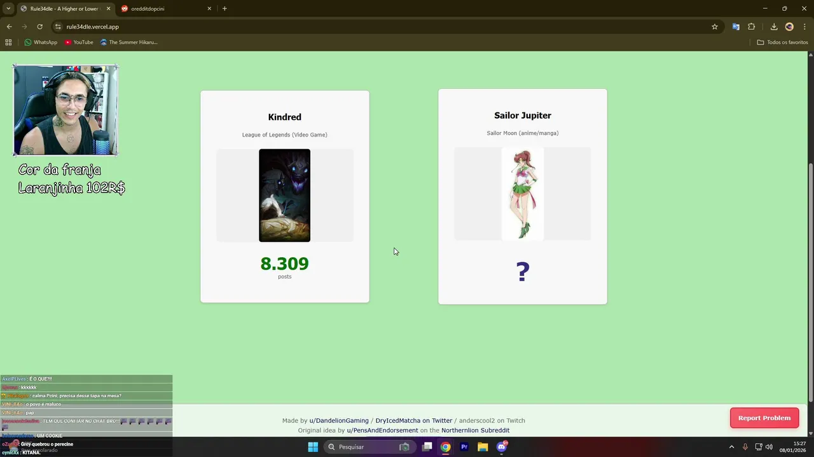This screenshot has width=814, height=457.
Task: Open the YouTube bookmark
Action: tap(79, 43)
